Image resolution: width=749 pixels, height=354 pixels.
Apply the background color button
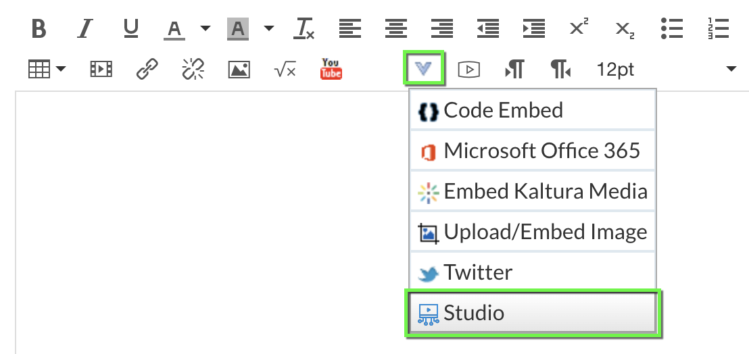pos(237,30)
